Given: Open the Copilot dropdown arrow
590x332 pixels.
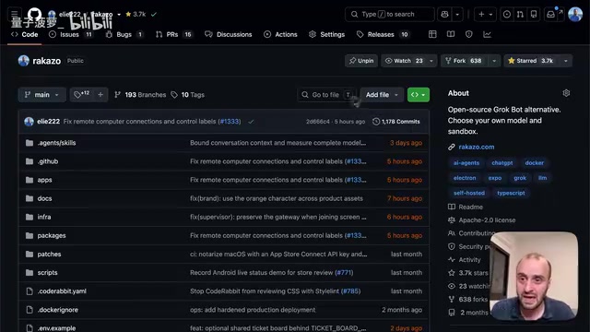Looking at the screenshot, I should click(x=457, y=15).
